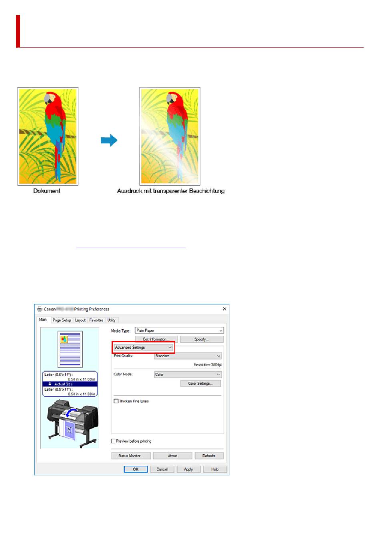Click the source parrot image labeled Dokument
This screenshot has width=380, height=559.
pyautogui.click(x=48, y=136)
